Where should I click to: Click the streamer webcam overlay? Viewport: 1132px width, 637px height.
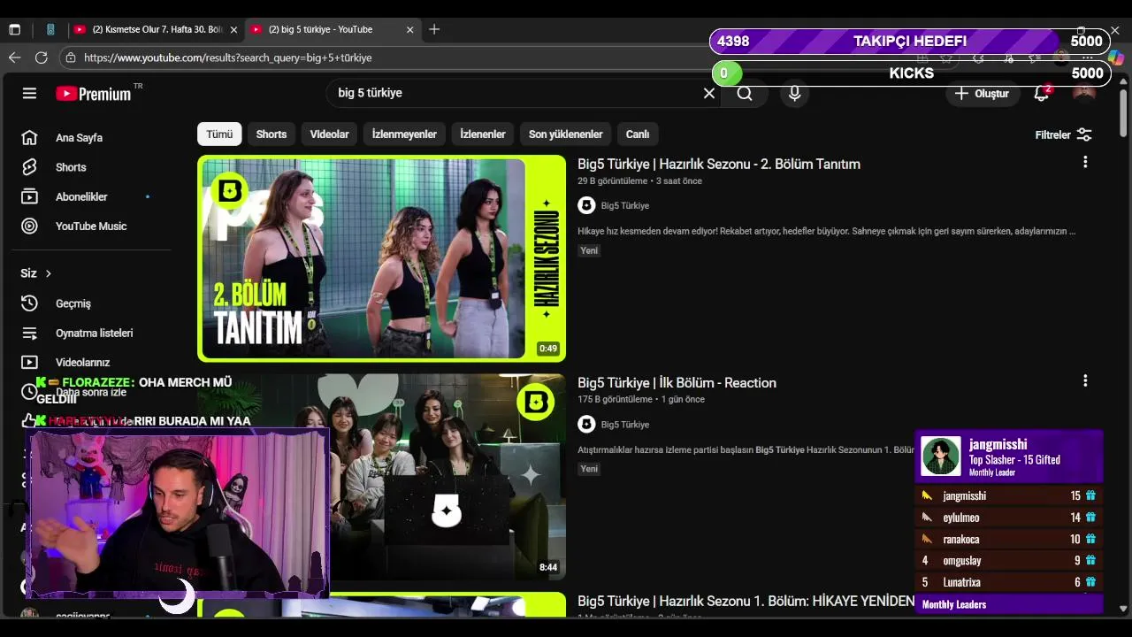point(178,513)
